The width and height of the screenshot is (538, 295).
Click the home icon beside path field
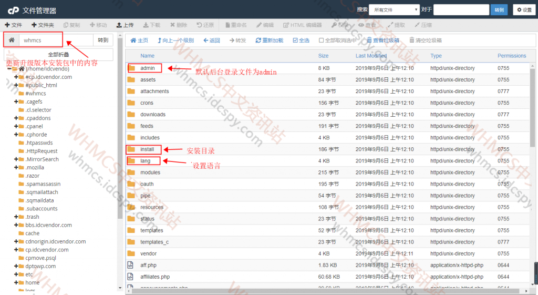pos(12,40)
